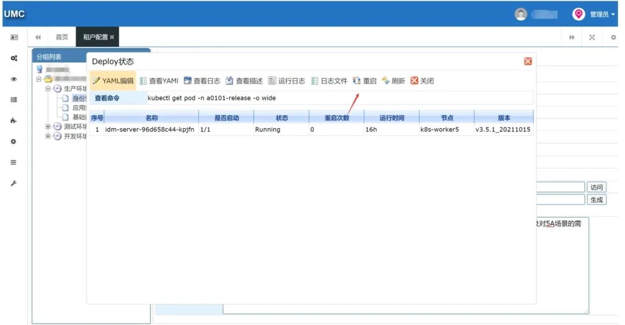Click the eye icon in left sidebar

coord(14,79)
